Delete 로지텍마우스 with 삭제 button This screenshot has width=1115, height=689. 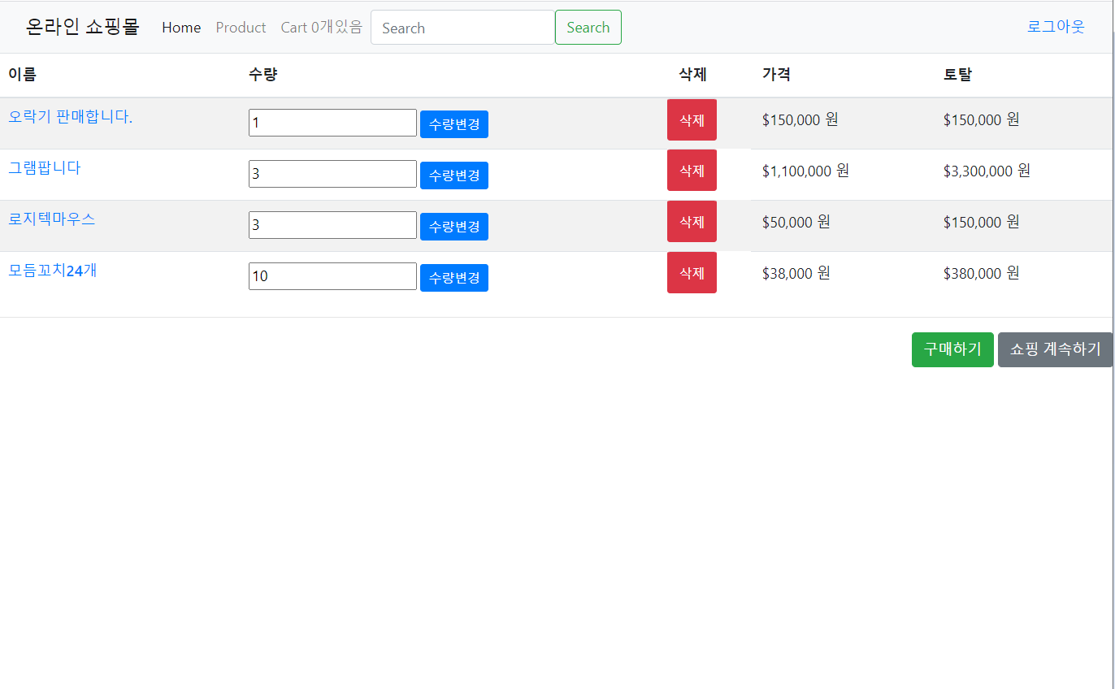coord(692,222)
